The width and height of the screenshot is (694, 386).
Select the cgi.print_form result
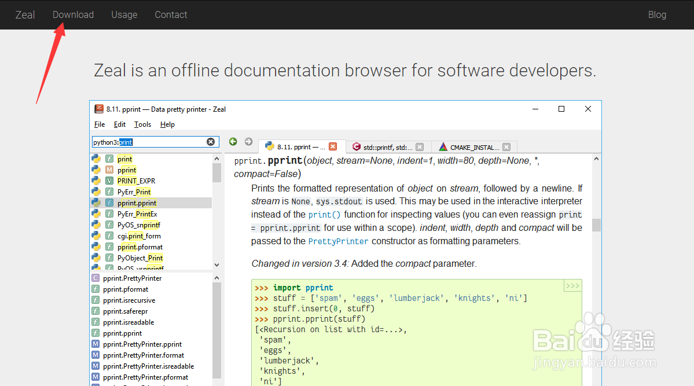[139, 236]
